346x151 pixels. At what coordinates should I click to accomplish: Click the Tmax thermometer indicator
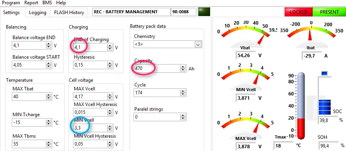click(x=301, y=106)
